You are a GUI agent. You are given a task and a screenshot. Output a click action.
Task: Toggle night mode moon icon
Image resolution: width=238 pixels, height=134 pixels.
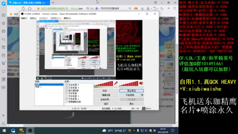pyautogui.click(x=162, y=9)
